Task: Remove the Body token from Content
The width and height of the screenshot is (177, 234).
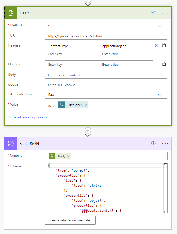Action: pyautogui.click(x=68, y=156)
